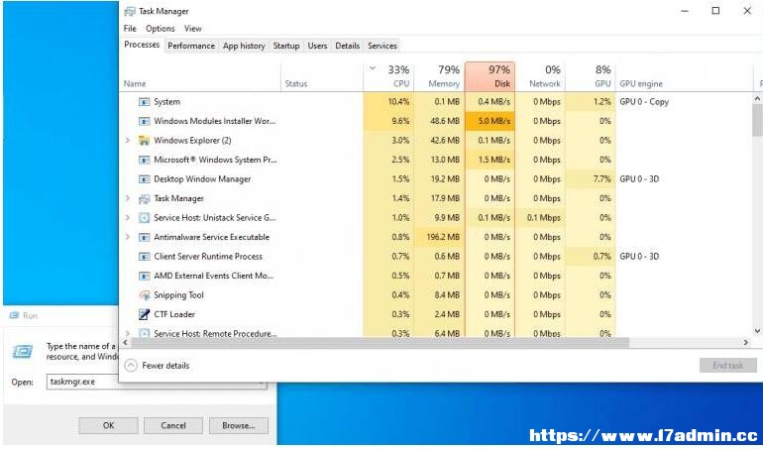Screen dimensions: 763x449
Task: Switch to the Details tab
Action: pyautogui.click(x=348, y=46)
